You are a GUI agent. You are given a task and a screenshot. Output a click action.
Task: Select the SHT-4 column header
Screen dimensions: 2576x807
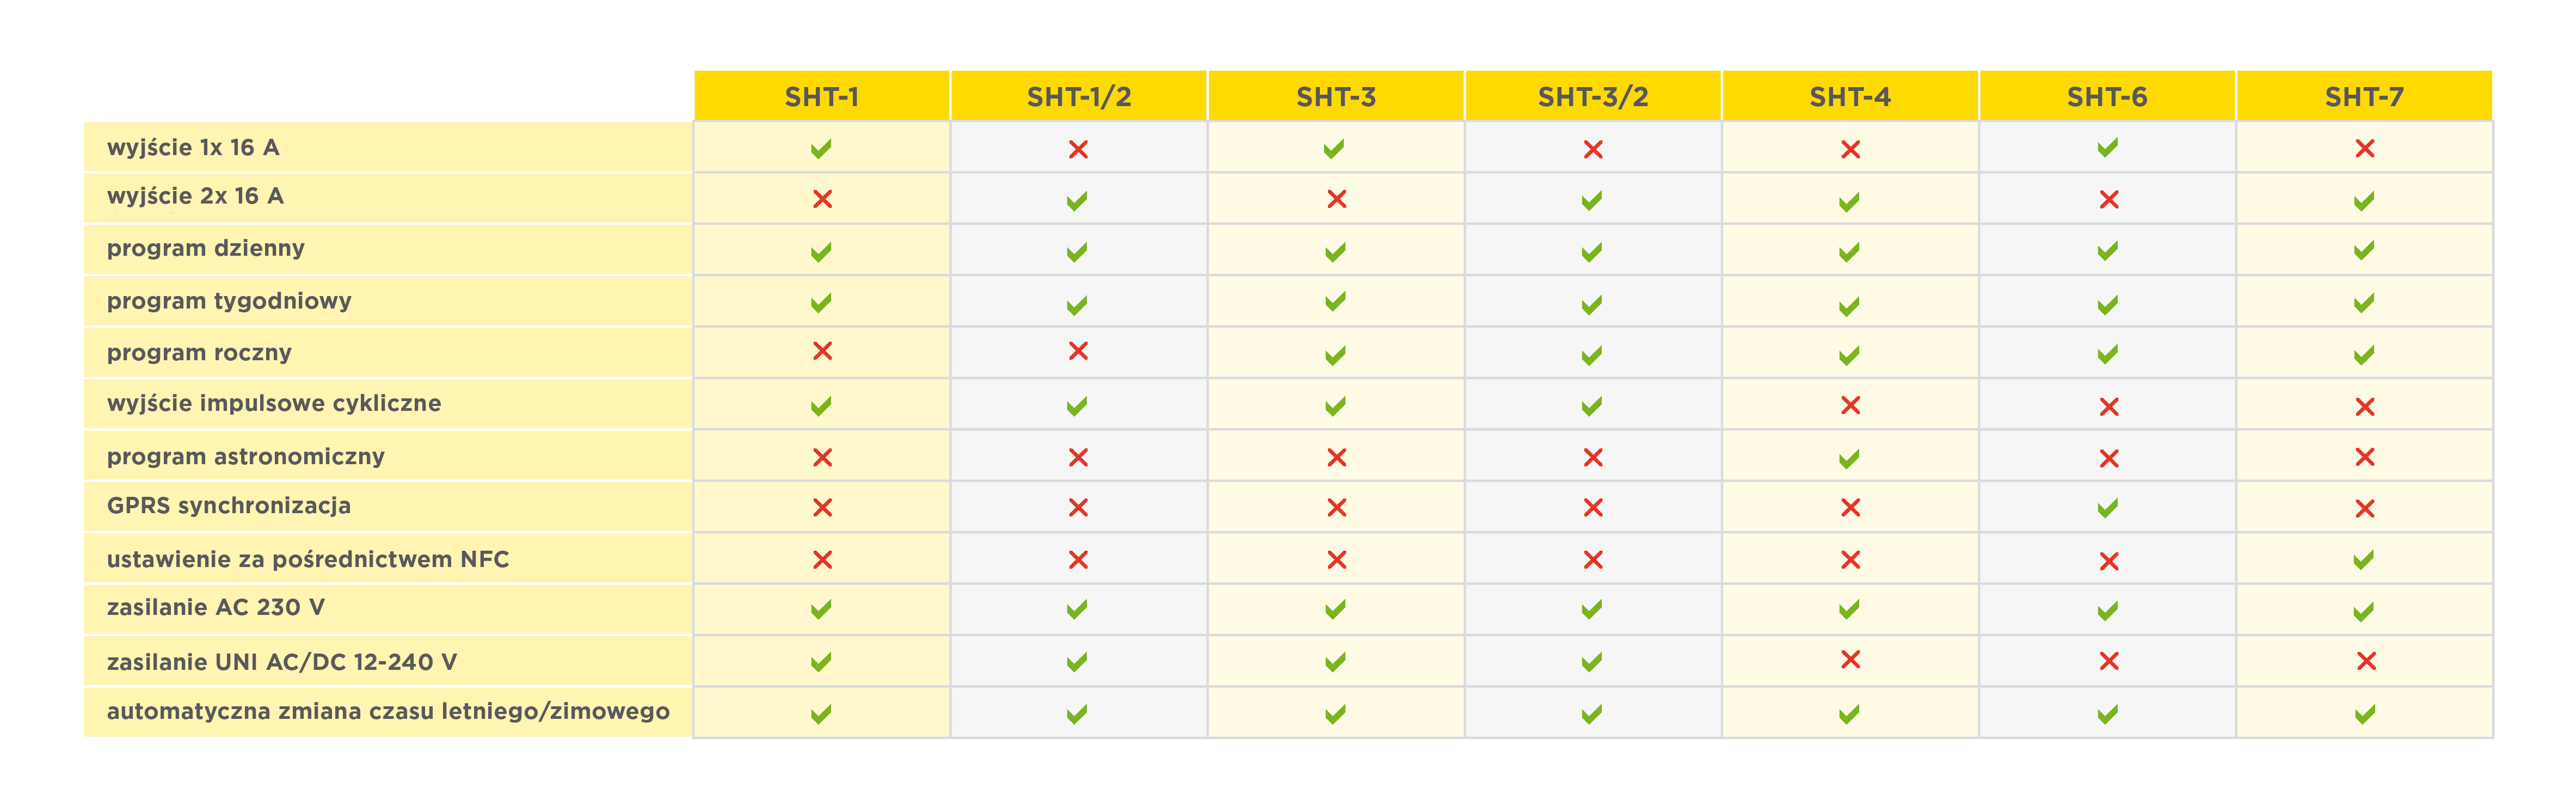click(x=1850, y=96)
